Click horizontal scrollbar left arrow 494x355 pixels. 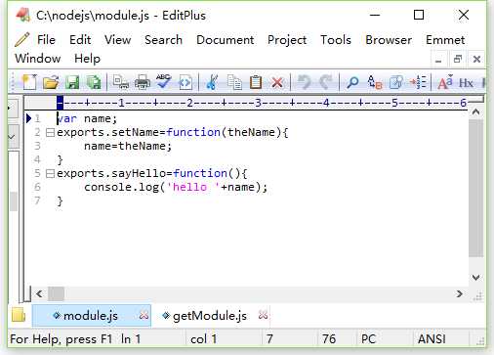(x=39, y=294)
